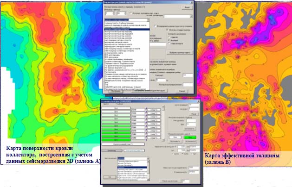The width and height of the screenshot is (292, 187).
Task: Open the collector combo box arrow at upper right
Action: (x=191, y=16)
